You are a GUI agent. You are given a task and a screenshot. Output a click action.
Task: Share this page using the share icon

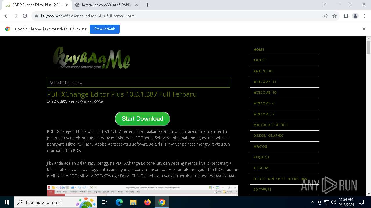point(325,16)
